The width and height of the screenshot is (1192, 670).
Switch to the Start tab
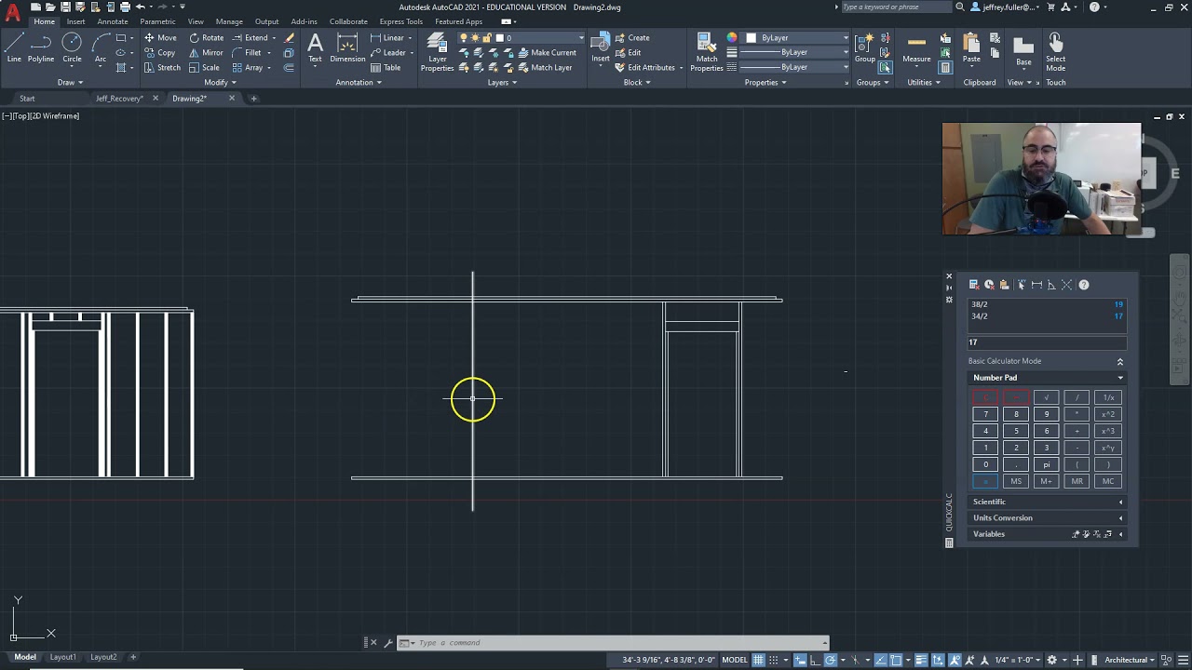(27, 98)
